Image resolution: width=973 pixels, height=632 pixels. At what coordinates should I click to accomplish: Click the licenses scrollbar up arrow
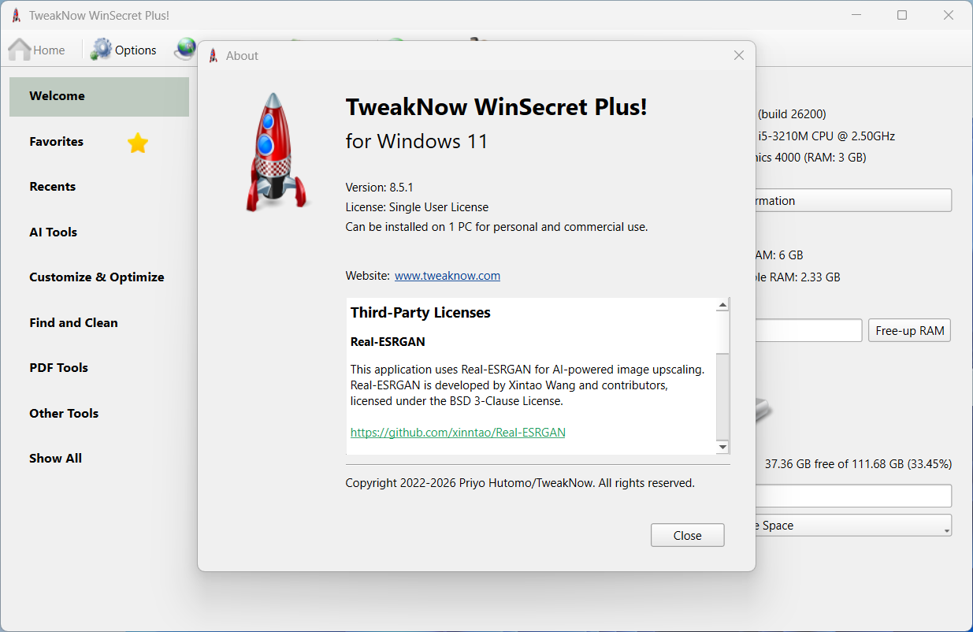[722, 306]
